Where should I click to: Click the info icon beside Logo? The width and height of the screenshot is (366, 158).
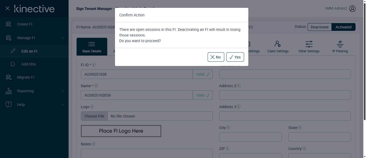pyautogui.click(x=92, y=106)
